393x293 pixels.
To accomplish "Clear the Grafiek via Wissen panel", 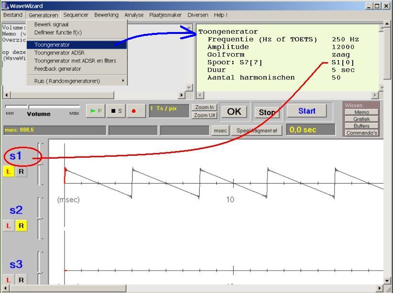I will (x=361, y=119).
